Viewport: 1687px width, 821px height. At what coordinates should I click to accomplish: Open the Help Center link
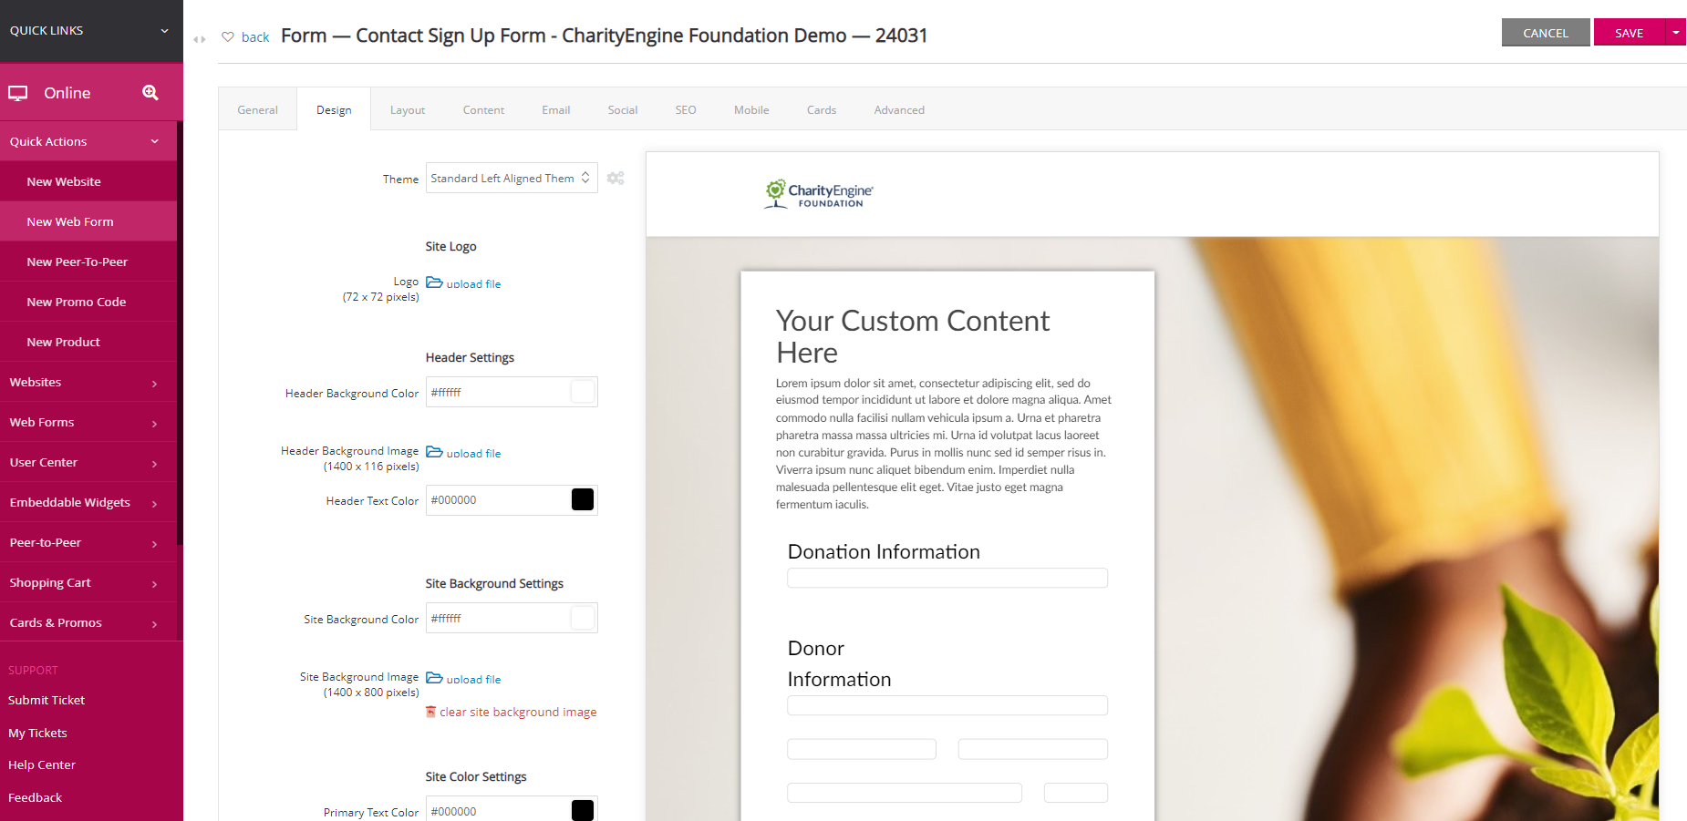42,765
